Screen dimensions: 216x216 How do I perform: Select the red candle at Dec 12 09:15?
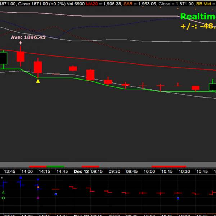click(90, 75)
